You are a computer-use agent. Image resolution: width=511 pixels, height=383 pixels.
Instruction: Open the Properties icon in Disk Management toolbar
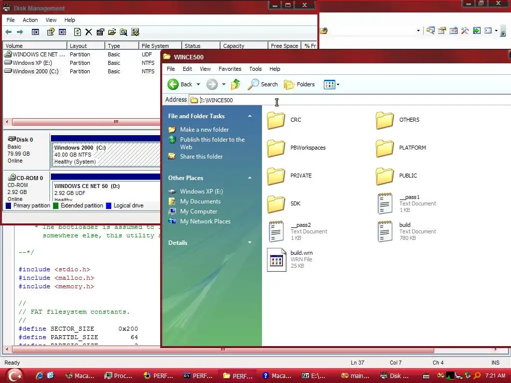tap(100, 32)
